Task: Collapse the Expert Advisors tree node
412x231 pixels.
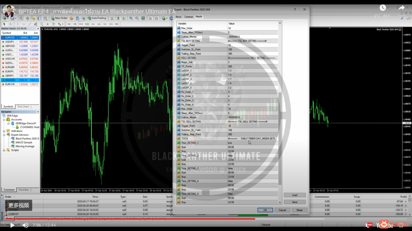Action: (4, 135)
